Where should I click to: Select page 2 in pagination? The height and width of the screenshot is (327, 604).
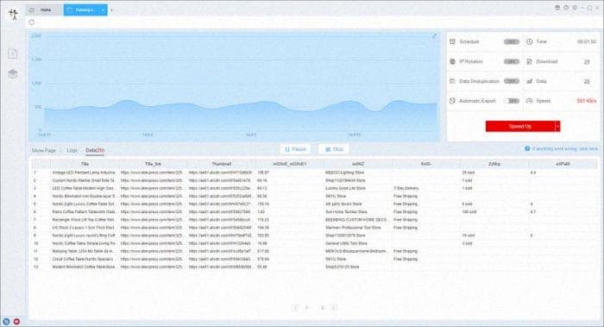[x=323, y=308]
